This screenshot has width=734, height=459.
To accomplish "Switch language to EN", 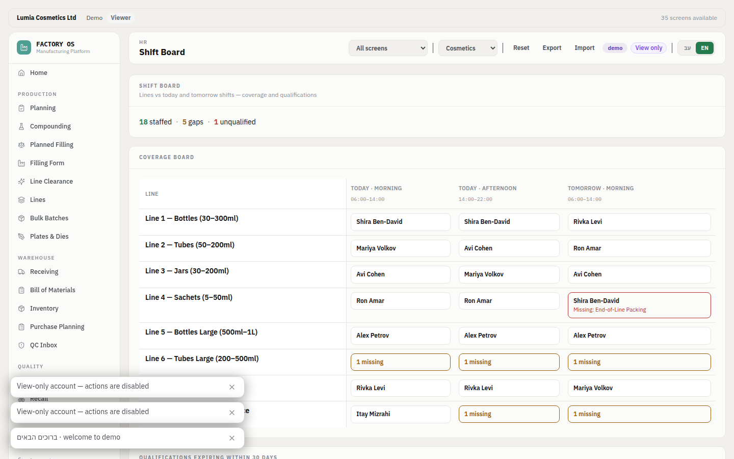I will [x=704, y=48].
